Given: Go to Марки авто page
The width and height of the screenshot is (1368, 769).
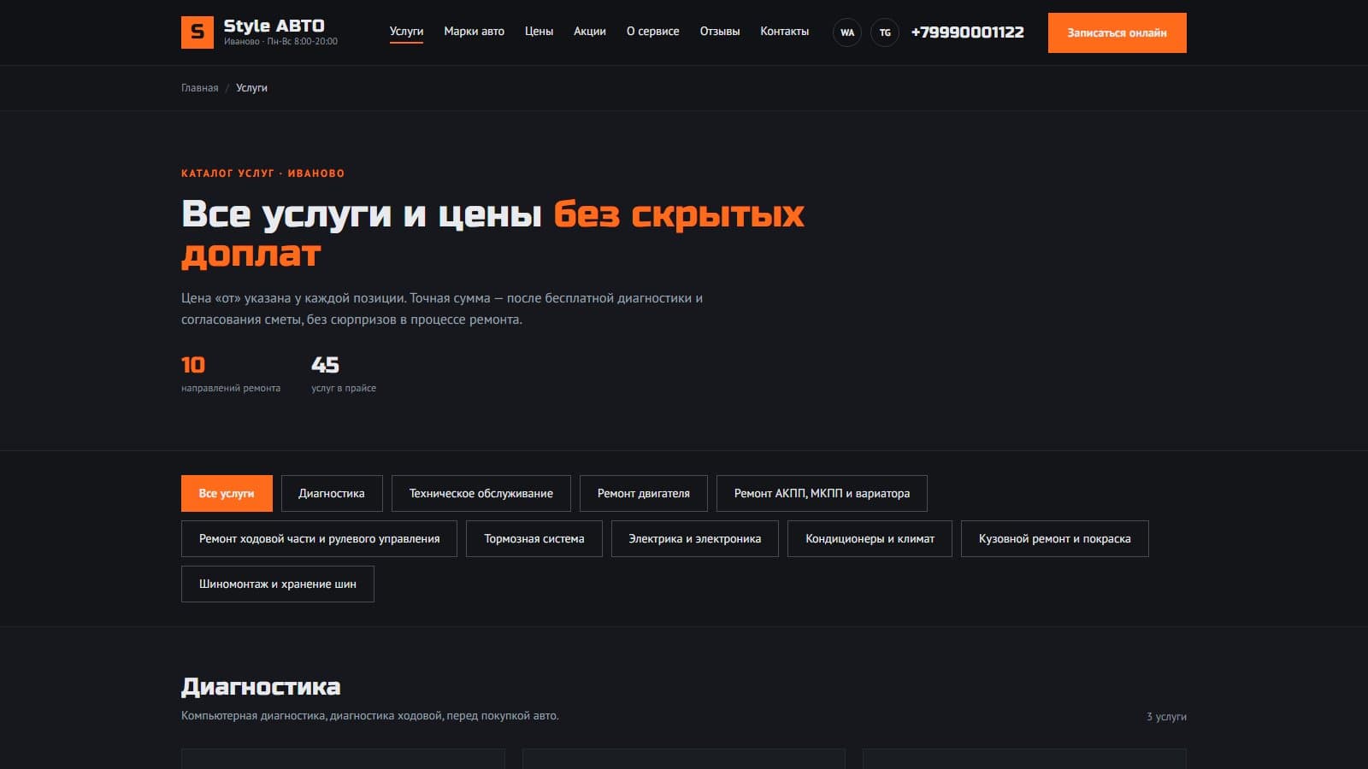Looking at the screenshot, I should pos(474,32).
